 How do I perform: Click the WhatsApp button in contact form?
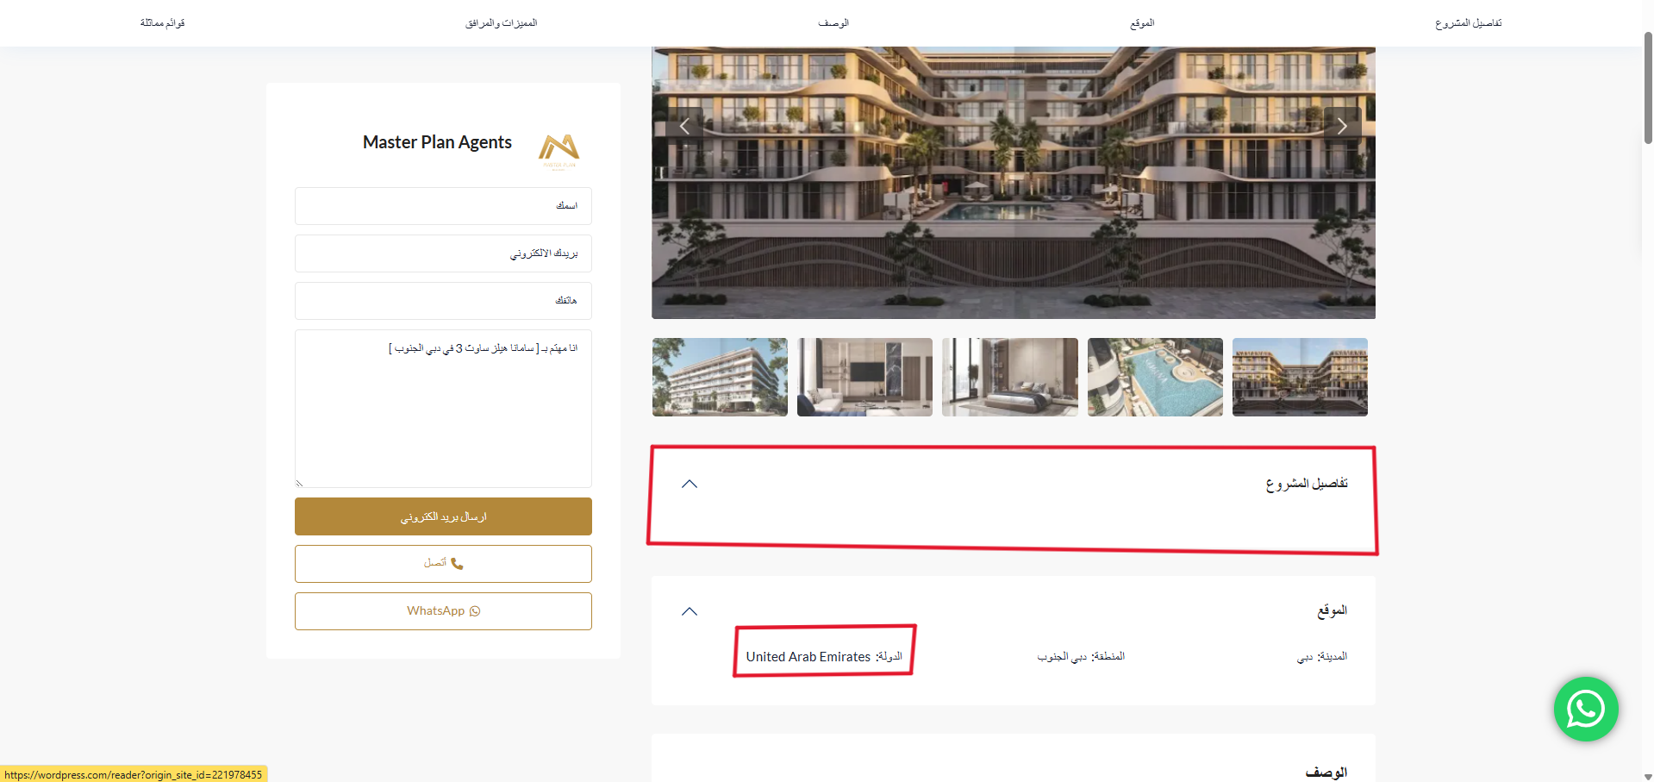click(443, 611)
